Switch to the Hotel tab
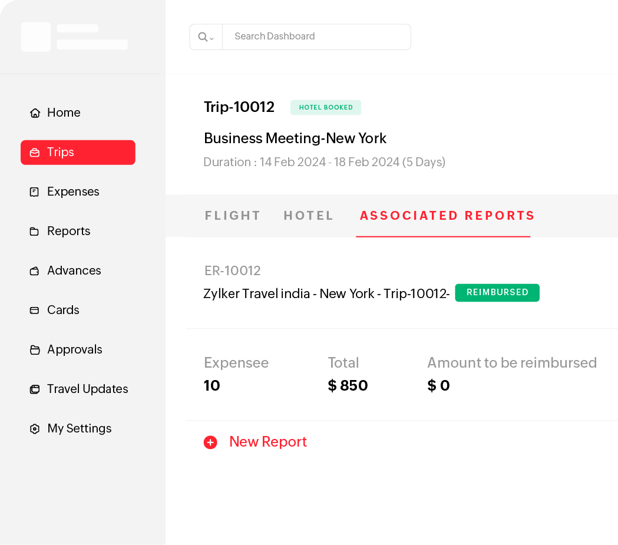 point(309,216)
